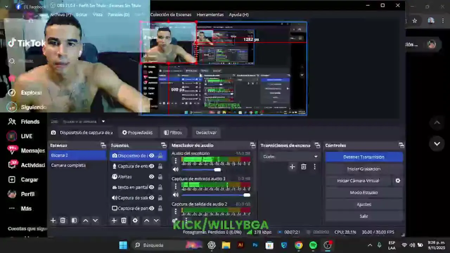Move selected source up in Fuentes
The image size is (450, 253).
click(147, 220)
